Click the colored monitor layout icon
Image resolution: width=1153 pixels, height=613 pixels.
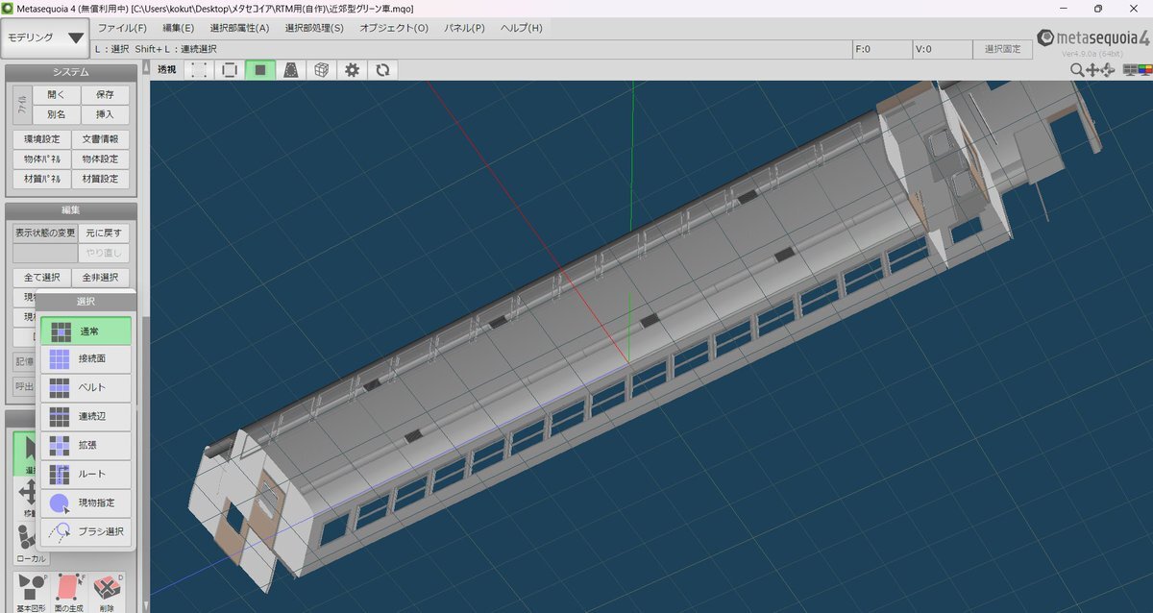pyautogui.click(x=1143, y=70)
